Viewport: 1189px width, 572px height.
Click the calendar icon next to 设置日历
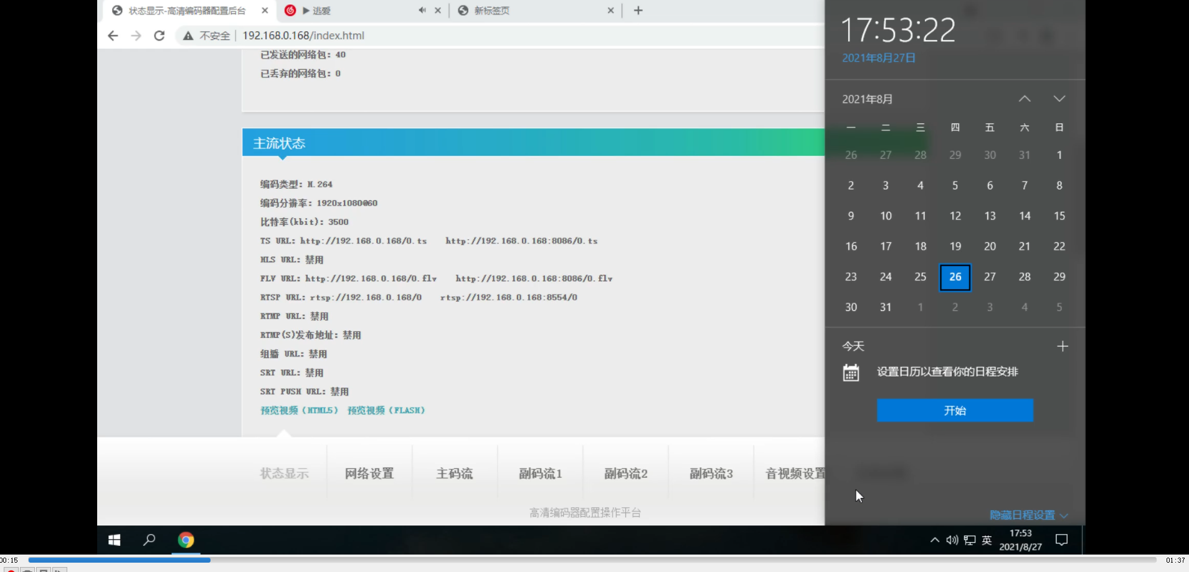[852, 371]
